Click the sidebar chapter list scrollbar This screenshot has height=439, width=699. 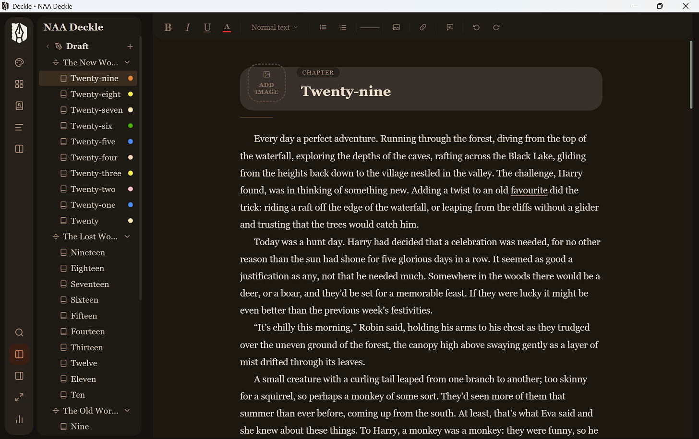click(x=140, y=168)
